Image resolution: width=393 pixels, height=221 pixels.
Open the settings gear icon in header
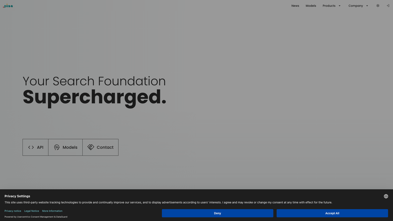pyautogui.click(x=378, y=6)
